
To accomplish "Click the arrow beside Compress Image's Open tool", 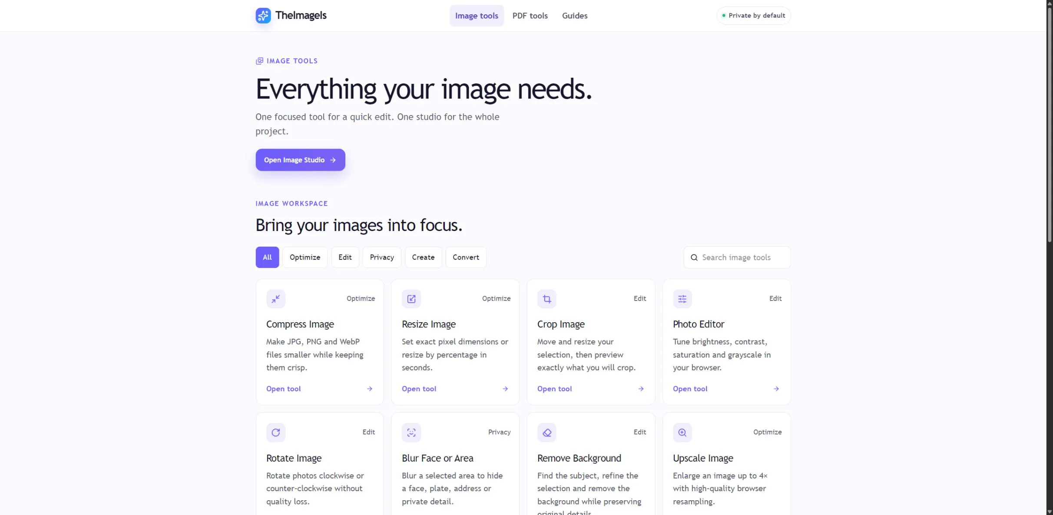I will (369, 389).
